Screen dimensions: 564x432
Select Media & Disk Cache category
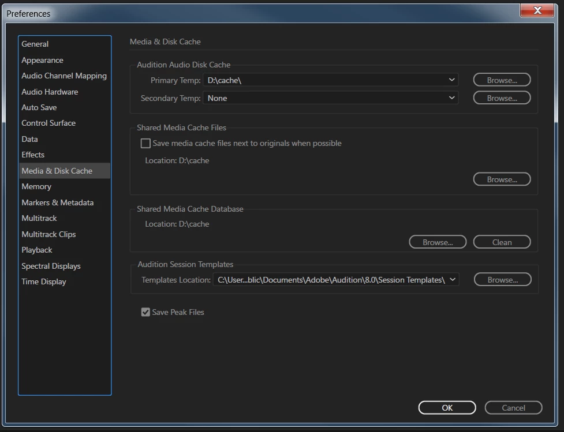pos(65,171)
